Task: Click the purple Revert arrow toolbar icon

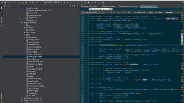Action: [x=91, y=3]
